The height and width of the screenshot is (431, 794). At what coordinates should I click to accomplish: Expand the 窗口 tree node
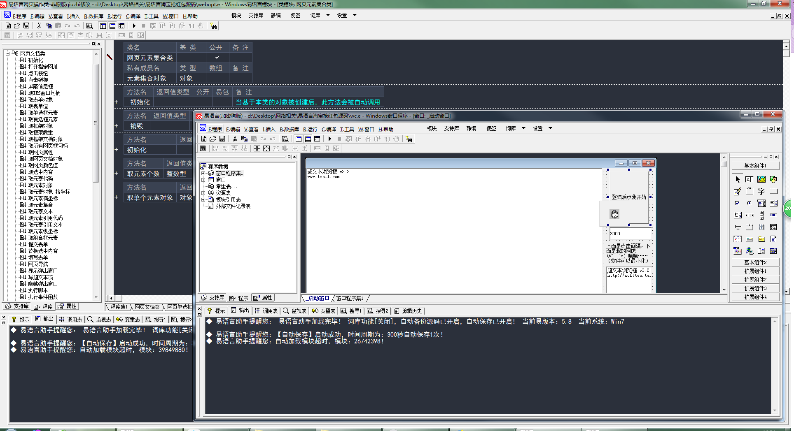[x=203, y=180]
